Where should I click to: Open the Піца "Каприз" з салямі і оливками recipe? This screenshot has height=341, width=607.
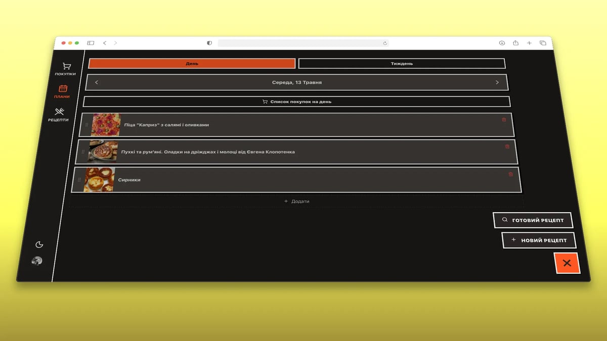point(166,125)
